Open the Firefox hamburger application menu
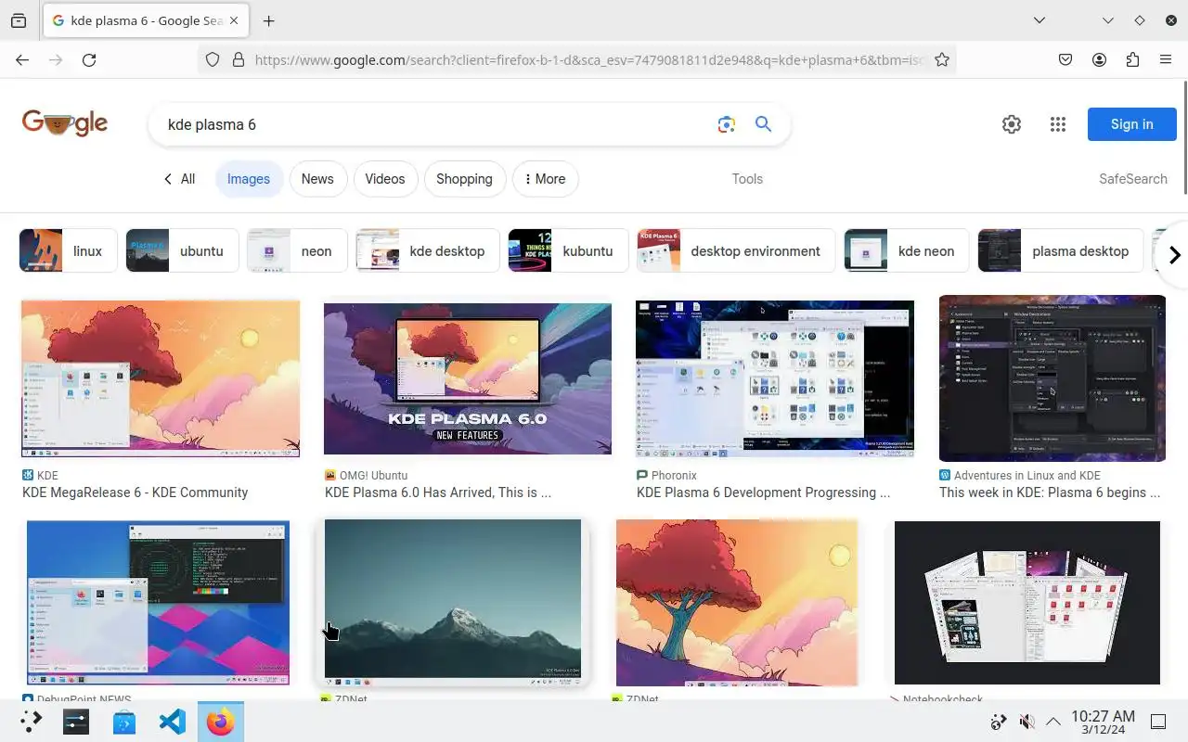This screenshot has height=742, width=1188. pyautogui.click(x=1166, y=59)
